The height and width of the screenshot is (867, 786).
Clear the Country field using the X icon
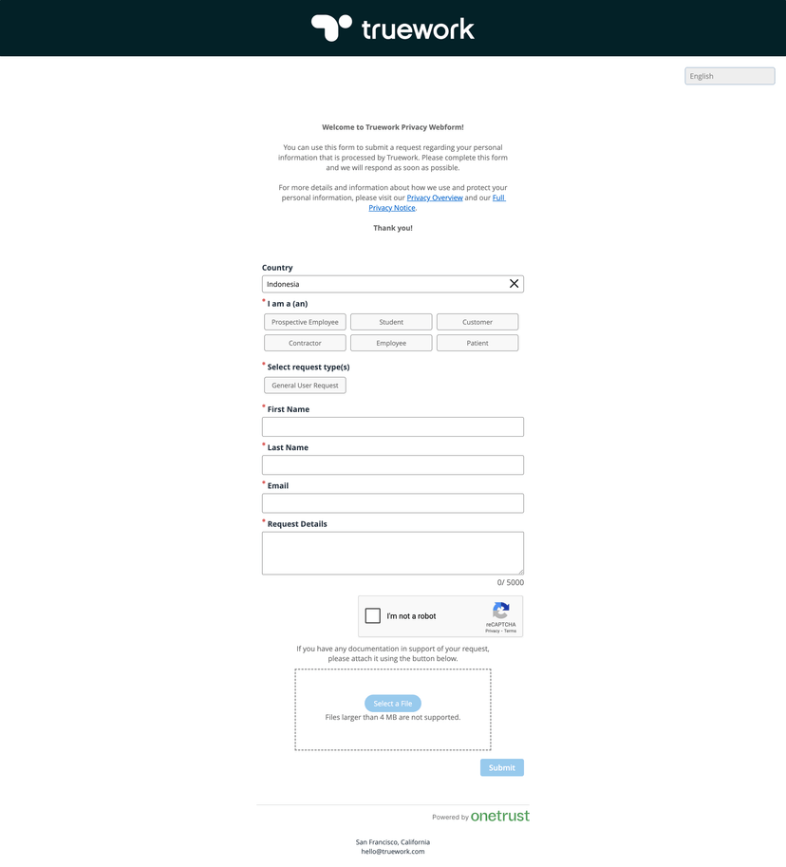pyautogui.click(x=514, y=283)
